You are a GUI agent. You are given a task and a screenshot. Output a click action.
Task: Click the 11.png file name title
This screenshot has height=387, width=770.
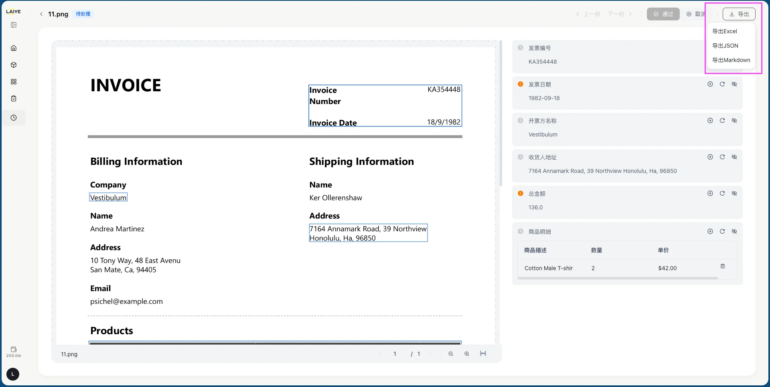click(58, 14)
